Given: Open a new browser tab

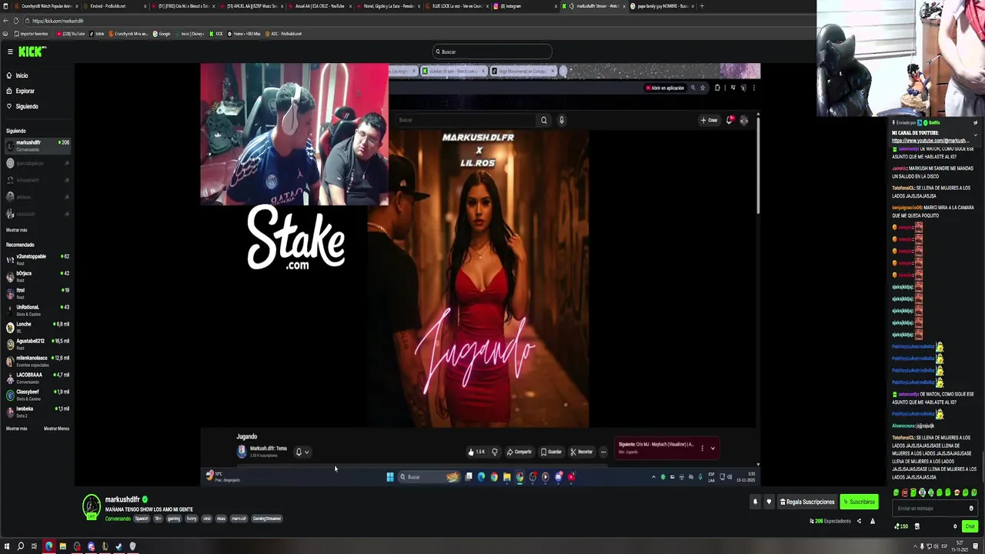Looking at the screenshot, I should click(x=702, y=6).
